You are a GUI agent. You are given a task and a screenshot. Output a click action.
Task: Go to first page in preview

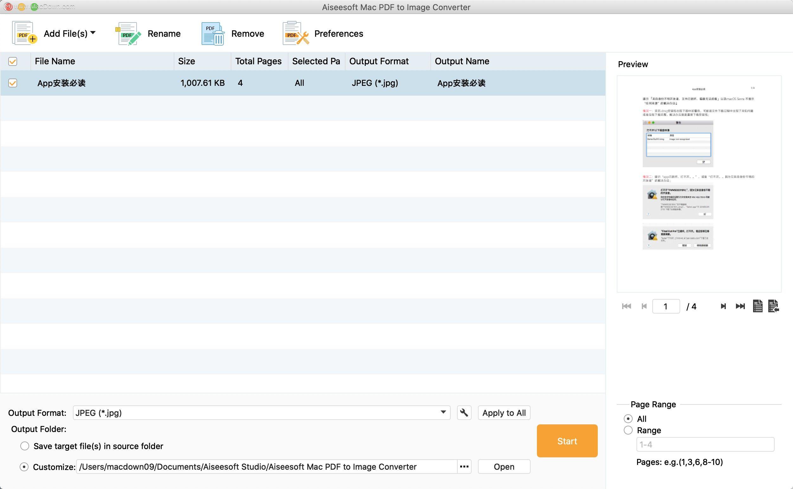626,306
